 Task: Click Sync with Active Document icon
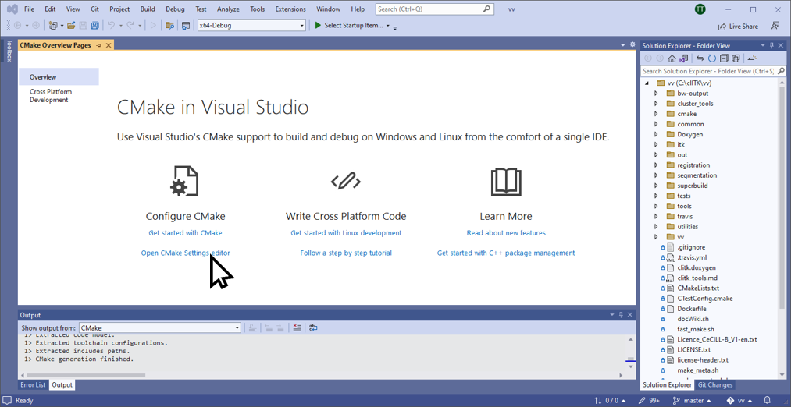point(700,58)
